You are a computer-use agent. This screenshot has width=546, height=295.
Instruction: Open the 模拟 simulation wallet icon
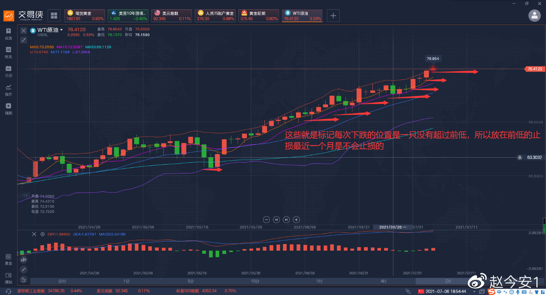(x=8, y=278)
